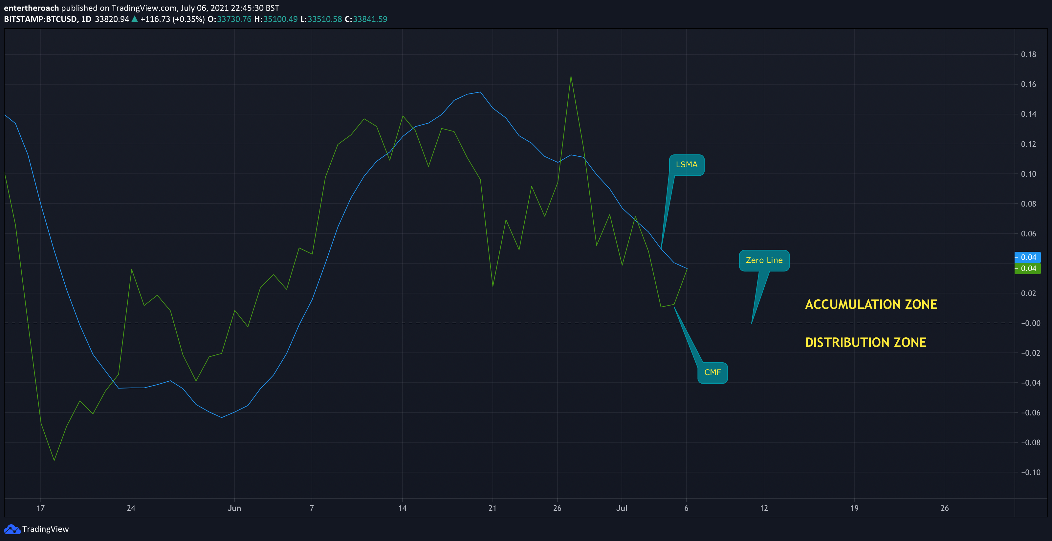Click the TradingView wordmark text

tap(45, 529)
